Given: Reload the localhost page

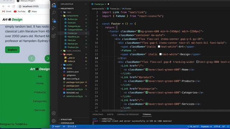Looking at the screenshot, I should point(14,6).
